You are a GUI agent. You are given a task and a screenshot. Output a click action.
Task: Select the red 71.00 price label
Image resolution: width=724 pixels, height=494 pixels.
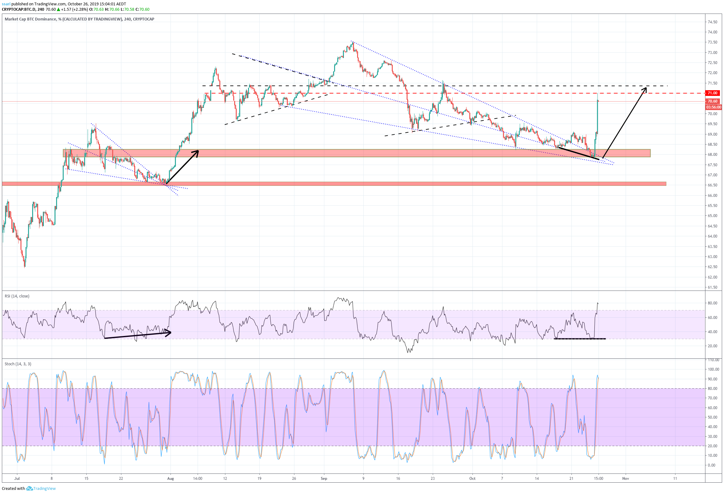pos(713,93)
